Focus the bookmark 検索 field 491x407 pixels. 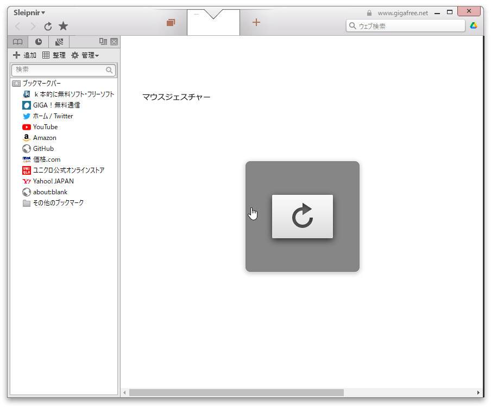[x=64, y=70]
